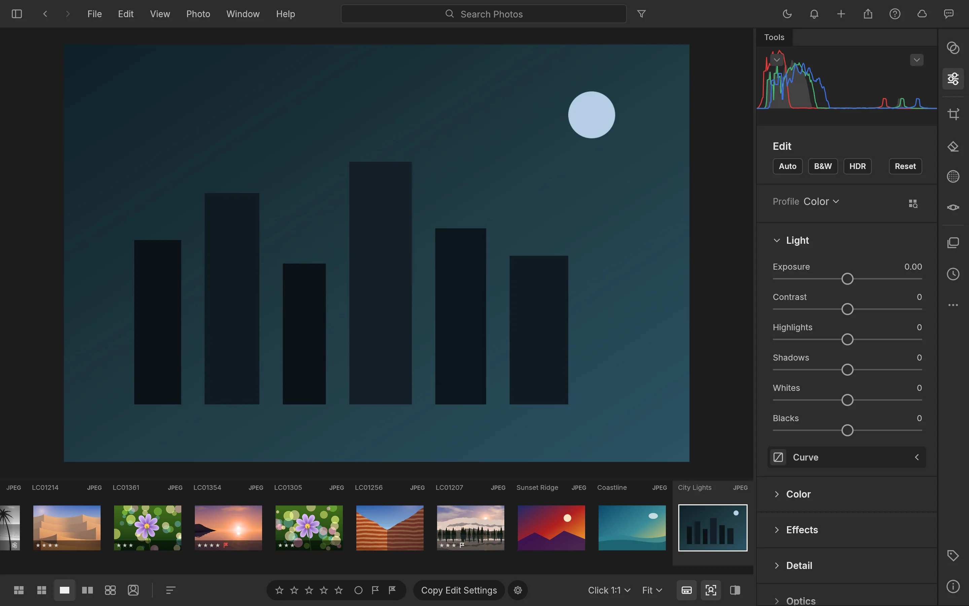Click the Share icon
This screenshot has height=606, width=969.
point(868,14)
